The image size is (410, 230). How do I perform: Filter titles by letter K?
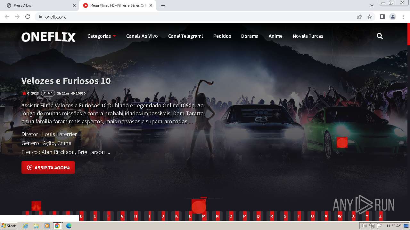coord(176,216)
